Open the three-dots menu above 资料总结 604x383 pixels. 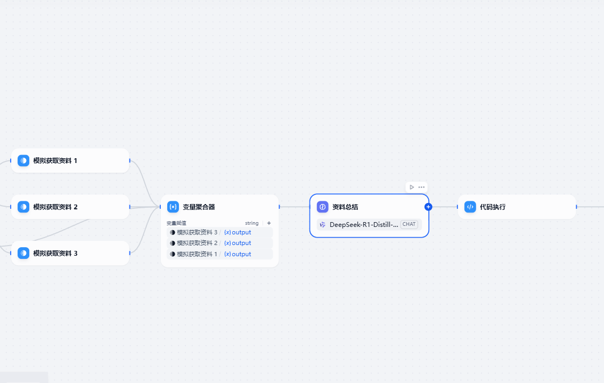pyautogui.click(x=421, y=187)
